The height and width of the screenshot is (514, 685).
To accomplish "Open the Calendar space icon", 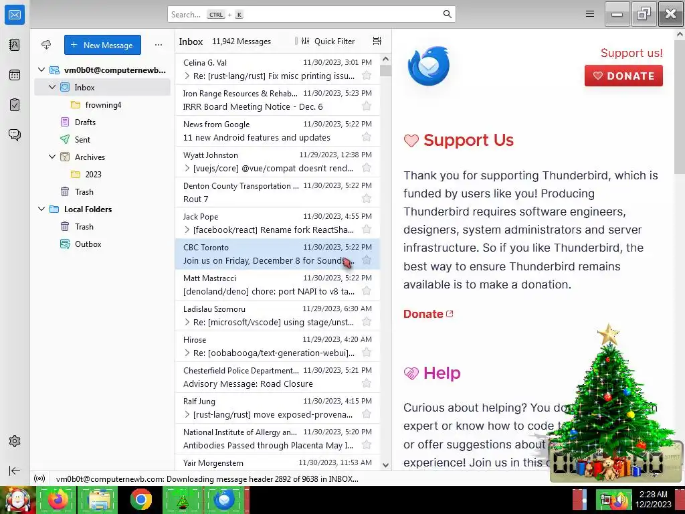I will coord(15,75).
